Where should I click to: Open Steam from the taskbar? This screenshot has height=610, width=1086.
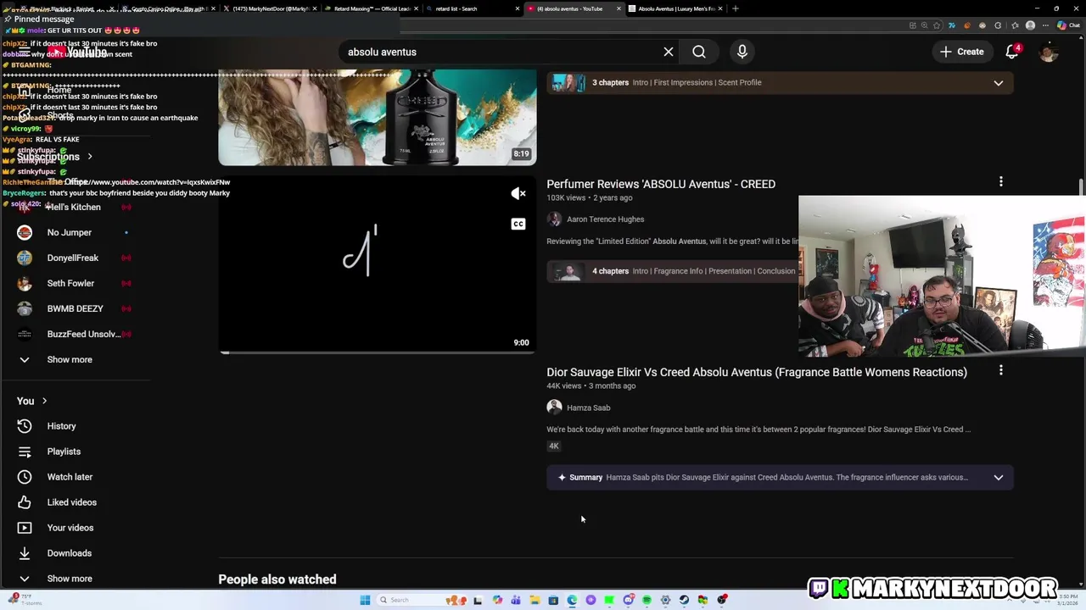pos(684,600)
